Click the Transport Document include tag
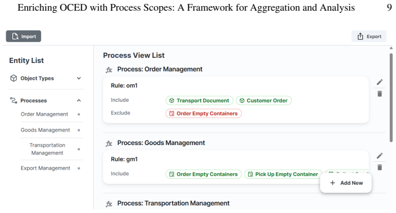The width and height of the screenshot is (396, 213). point(199,101)
